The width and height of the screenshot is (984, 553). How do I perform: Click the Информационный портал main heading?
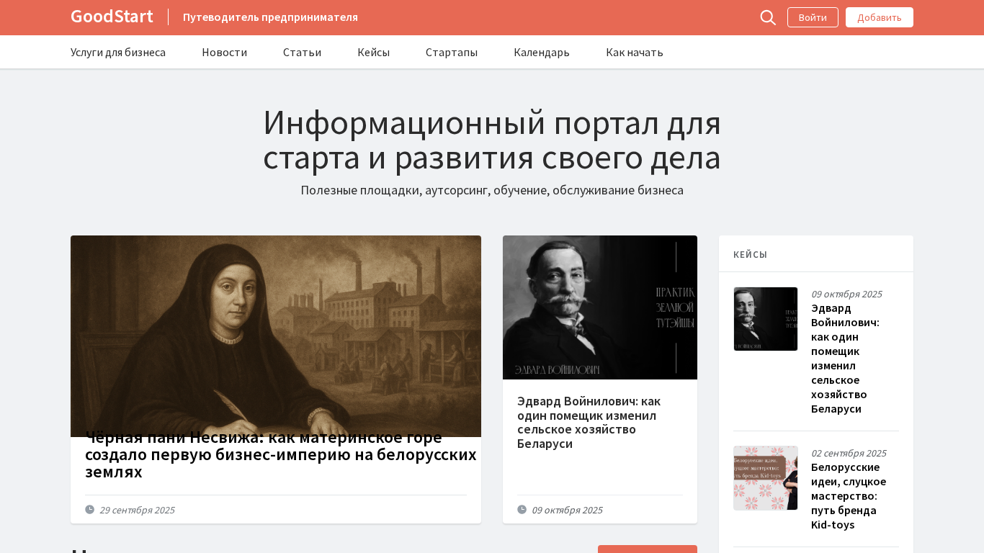point(492,140)
